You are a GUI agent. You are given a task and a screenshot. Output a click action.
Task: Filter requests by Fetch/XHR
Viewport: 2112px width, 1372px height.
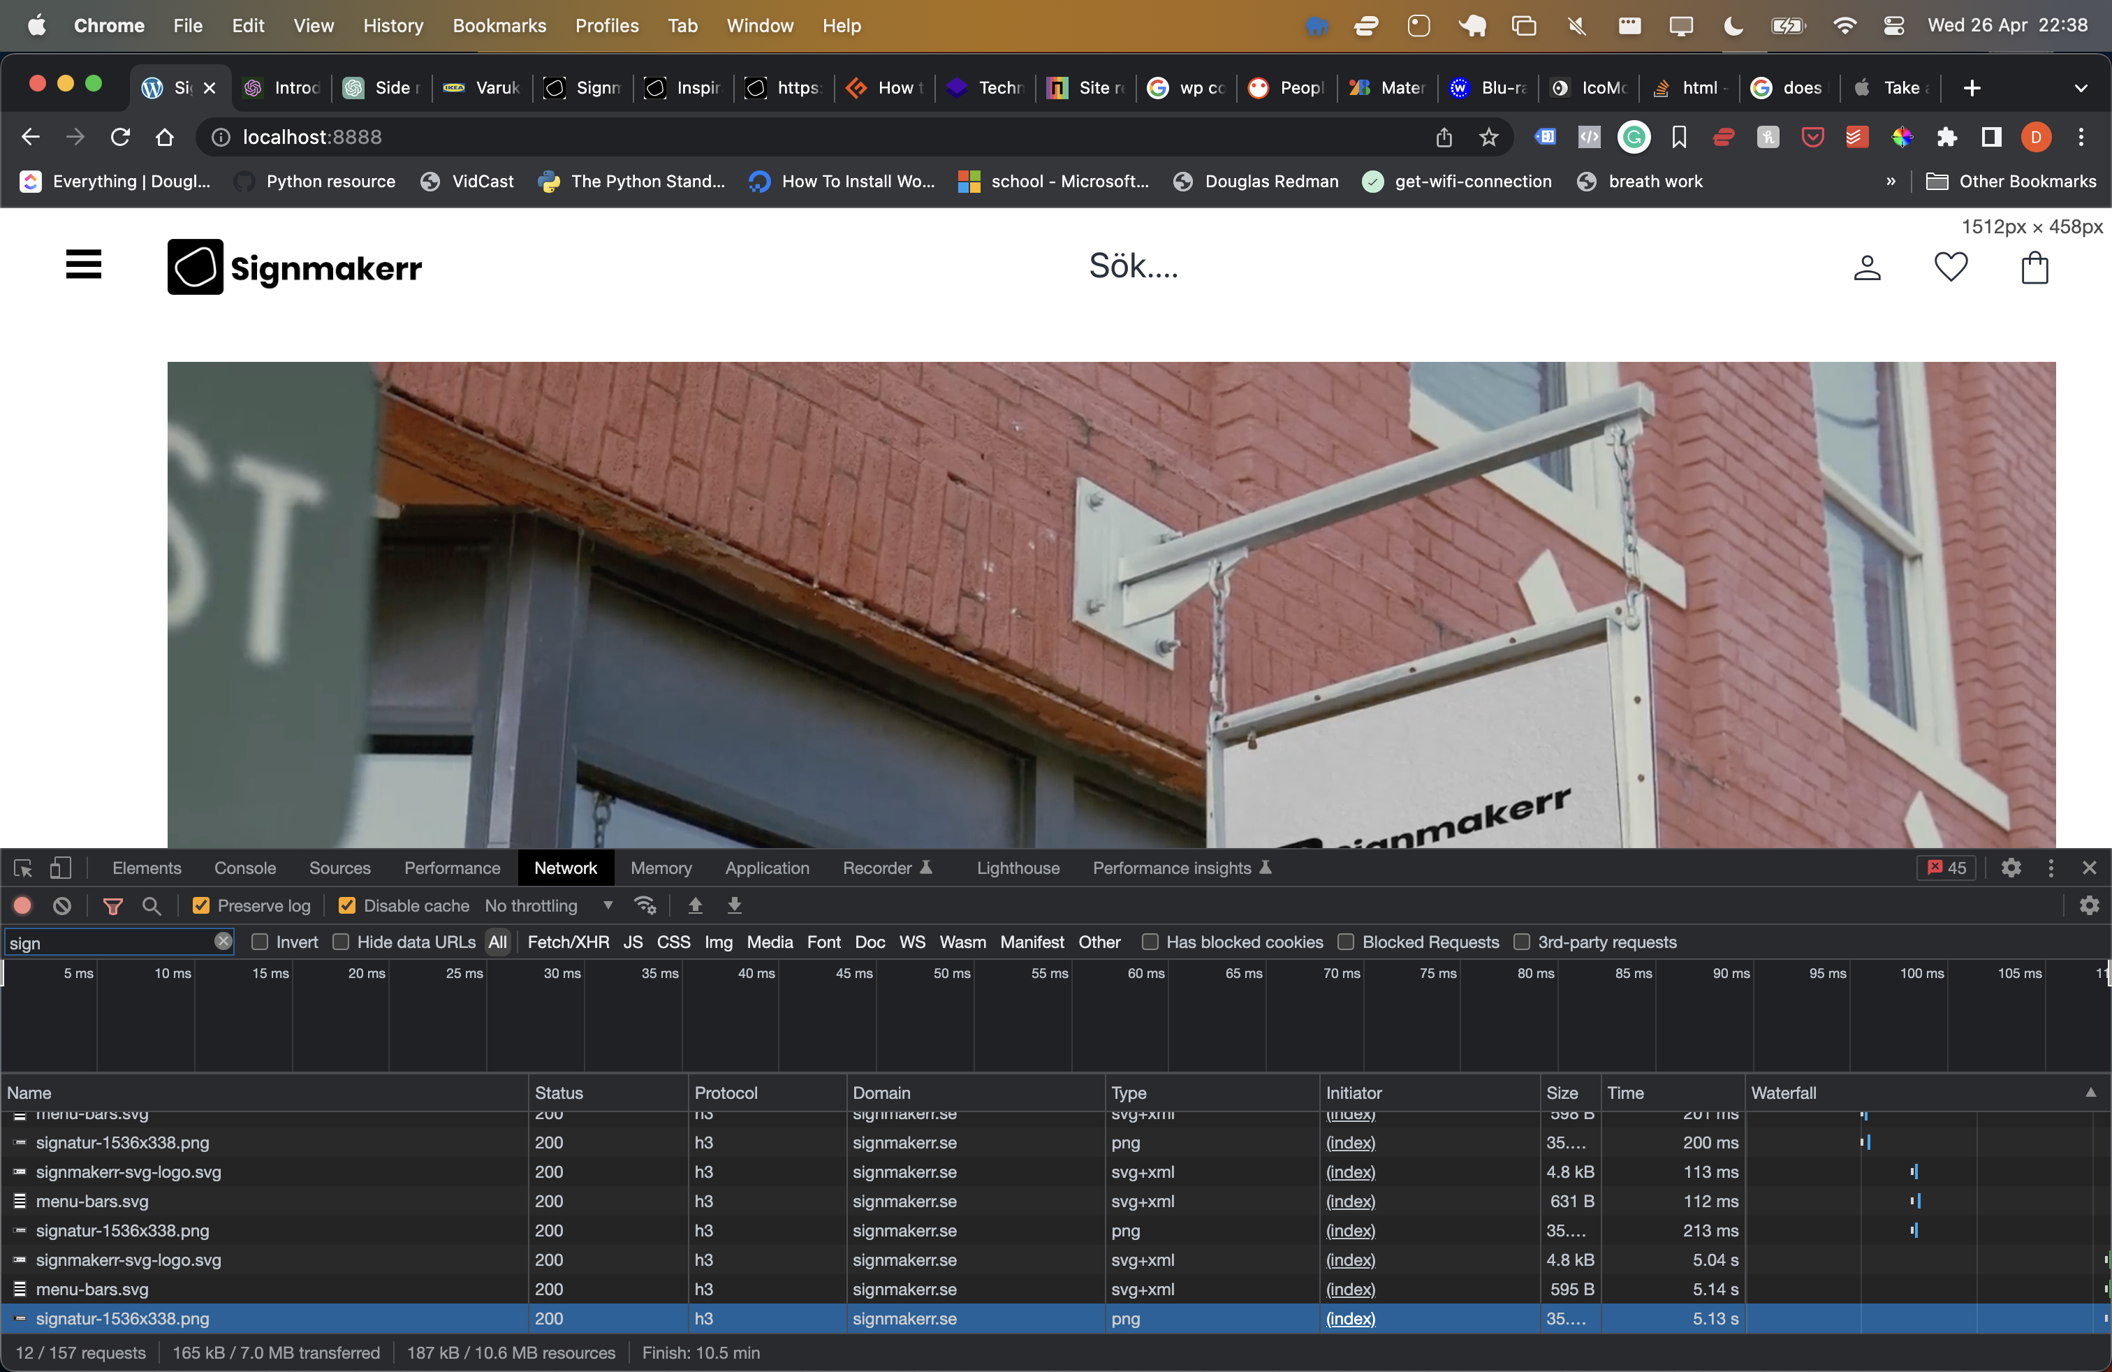[568, 942]
